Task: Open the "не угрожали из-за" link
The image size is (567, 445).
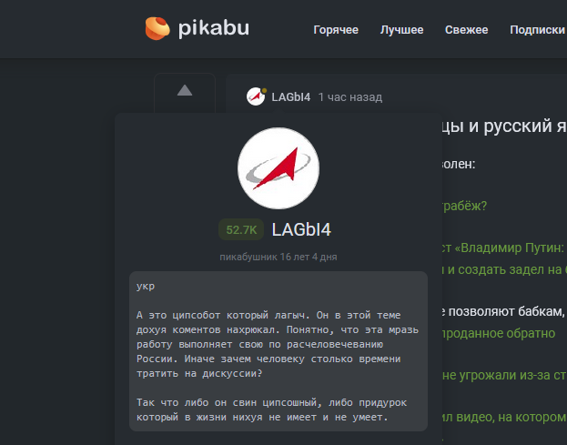Action: coord(504,375)
